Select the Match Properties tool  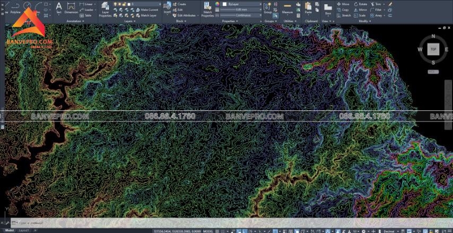click(x=207, y=10)
